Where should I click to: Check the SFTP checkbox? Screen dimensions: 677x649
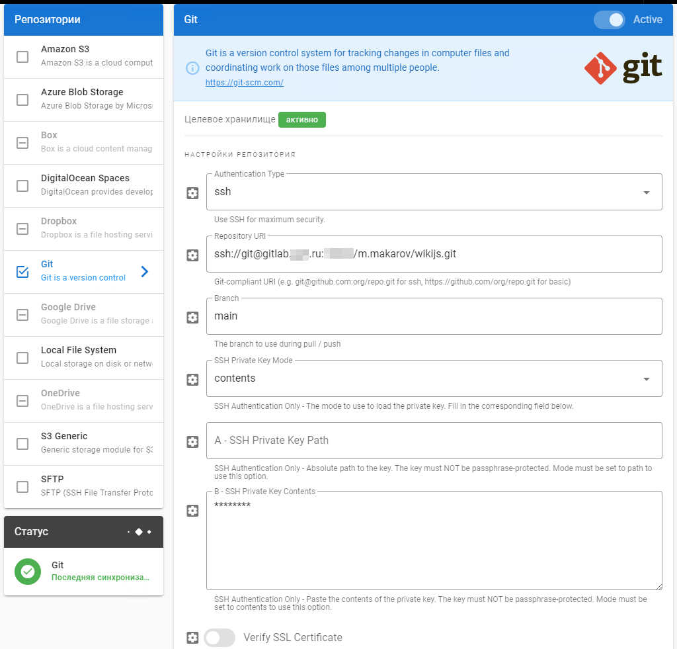tap(22, 487)
